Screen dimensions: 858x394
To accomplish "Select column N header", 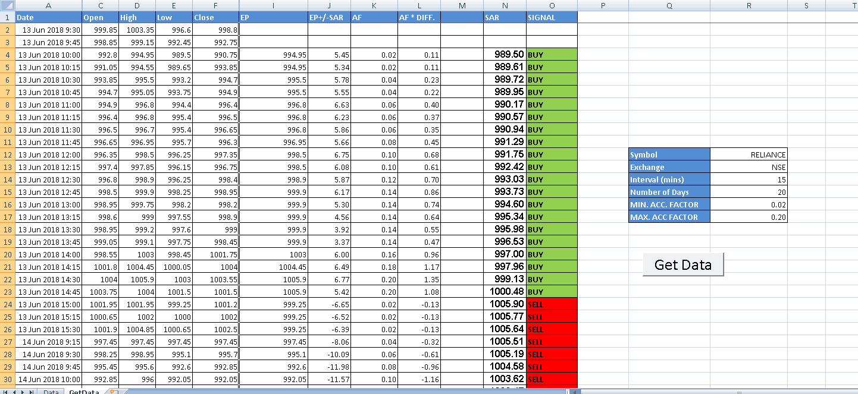I will tap(505, 5).
